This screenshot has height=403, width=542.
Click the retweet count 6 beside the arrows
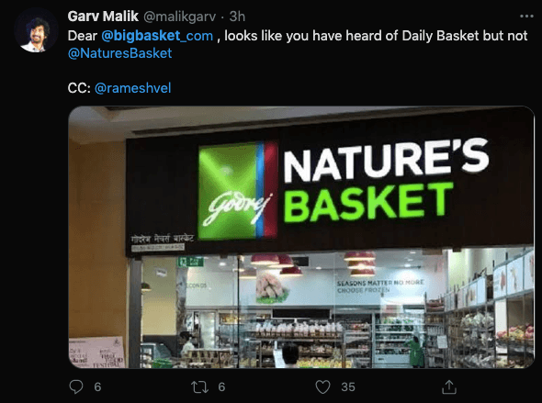click(x=221, y=386)
